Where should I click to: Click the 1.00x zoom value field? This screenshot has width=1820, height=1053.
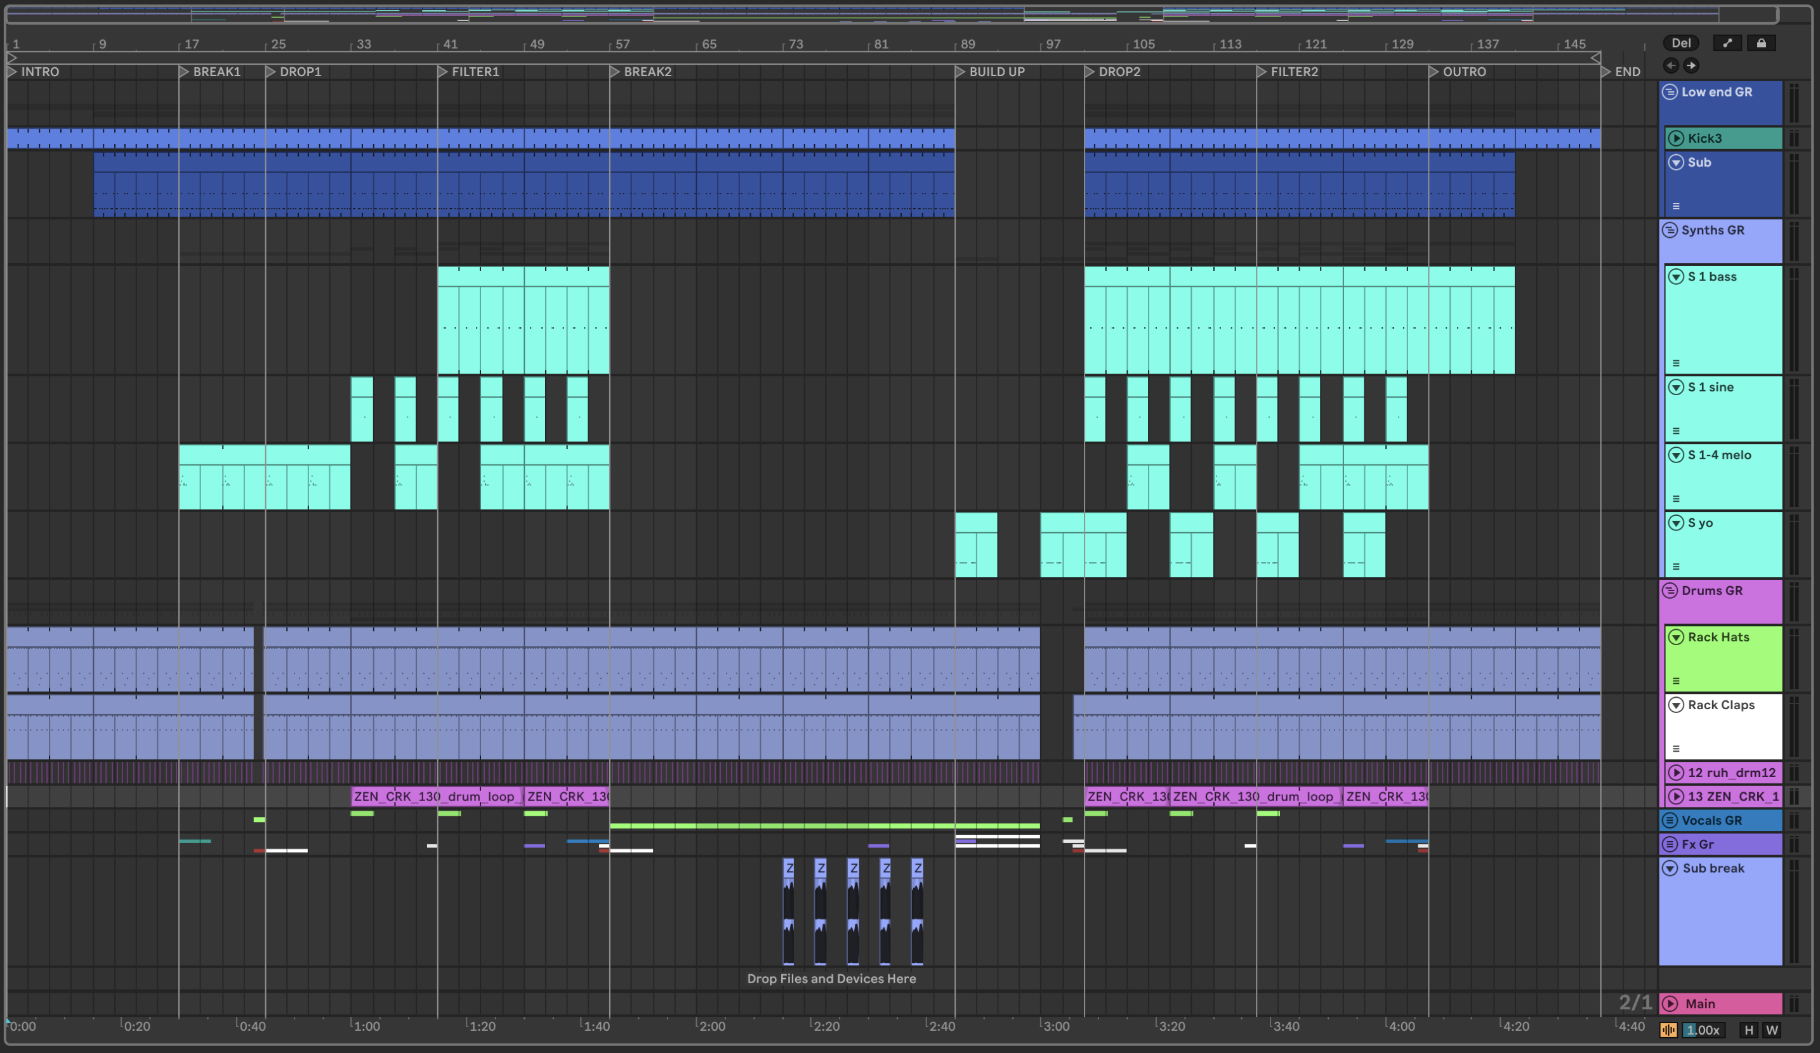coord(1703,1030)
